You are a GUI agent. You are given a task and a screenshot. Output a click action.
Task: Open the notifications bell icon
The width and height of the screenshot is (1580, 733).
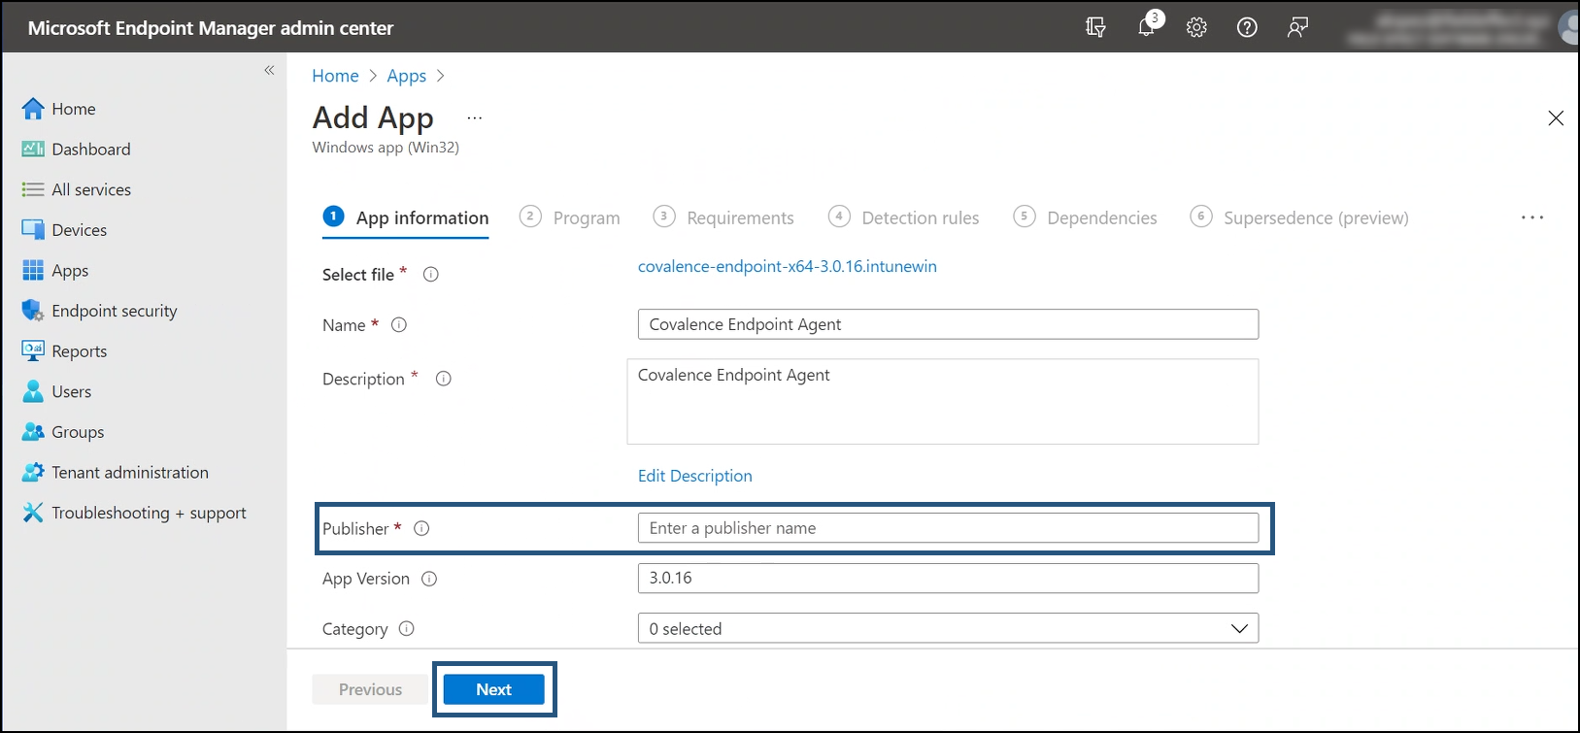pyautogui.click(x=1148, y=26)
